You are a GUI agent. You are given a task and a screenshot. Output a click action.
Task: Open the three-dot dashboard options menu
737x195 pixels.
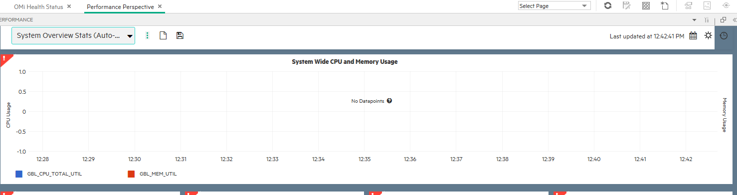point(147,35)
